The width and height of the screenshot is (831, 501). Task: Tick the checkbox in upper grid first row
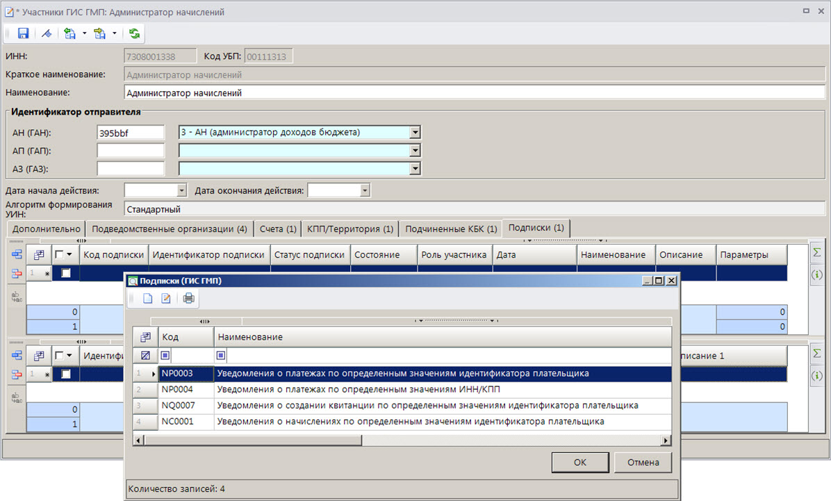[x=66, y=273]
